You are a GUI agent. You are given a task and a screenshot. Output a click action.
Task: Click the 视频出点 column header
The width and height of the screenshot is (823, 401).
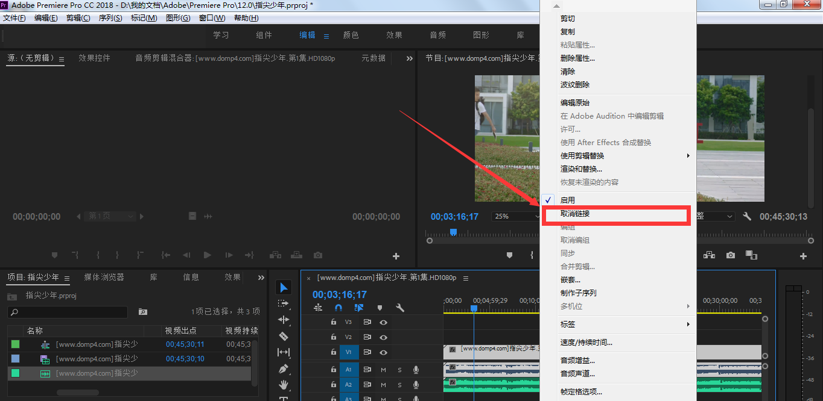click(181, 331)
